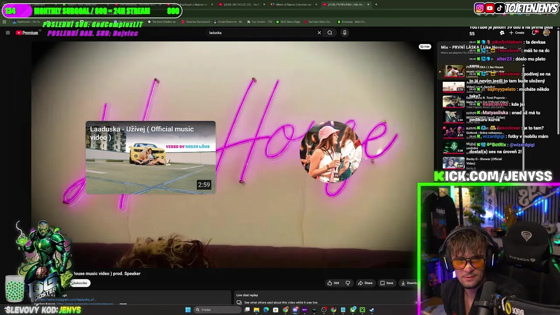The width and height of the screenshot is (560, 315).
Task: Collapse the Mix - PRVNÍ LÁSKA playlist panel
Action: pyautogui.click(x=519, y=49)
